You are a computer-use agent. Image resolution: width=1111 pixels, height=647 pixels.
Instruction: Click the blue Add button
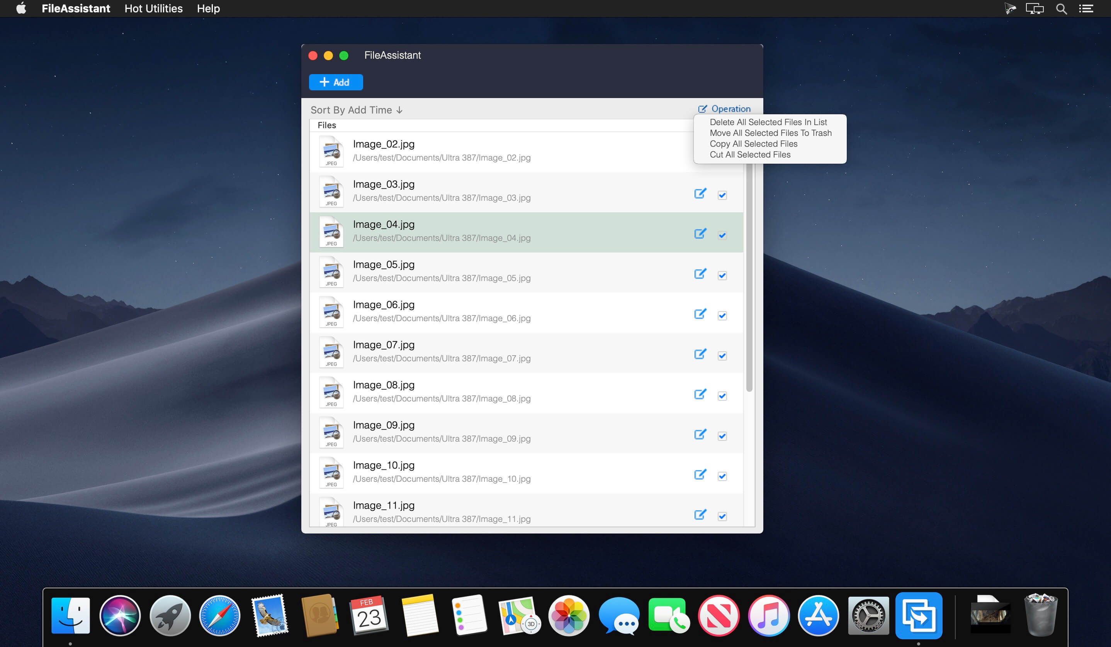(x=336, y=82)
